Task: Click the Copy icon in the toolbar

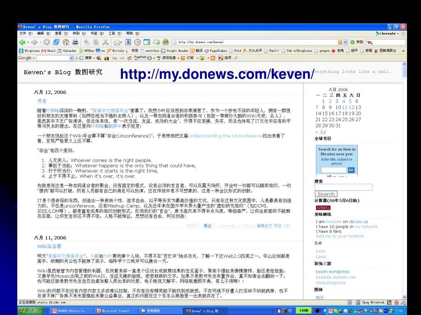Action: tap(86, 42)
